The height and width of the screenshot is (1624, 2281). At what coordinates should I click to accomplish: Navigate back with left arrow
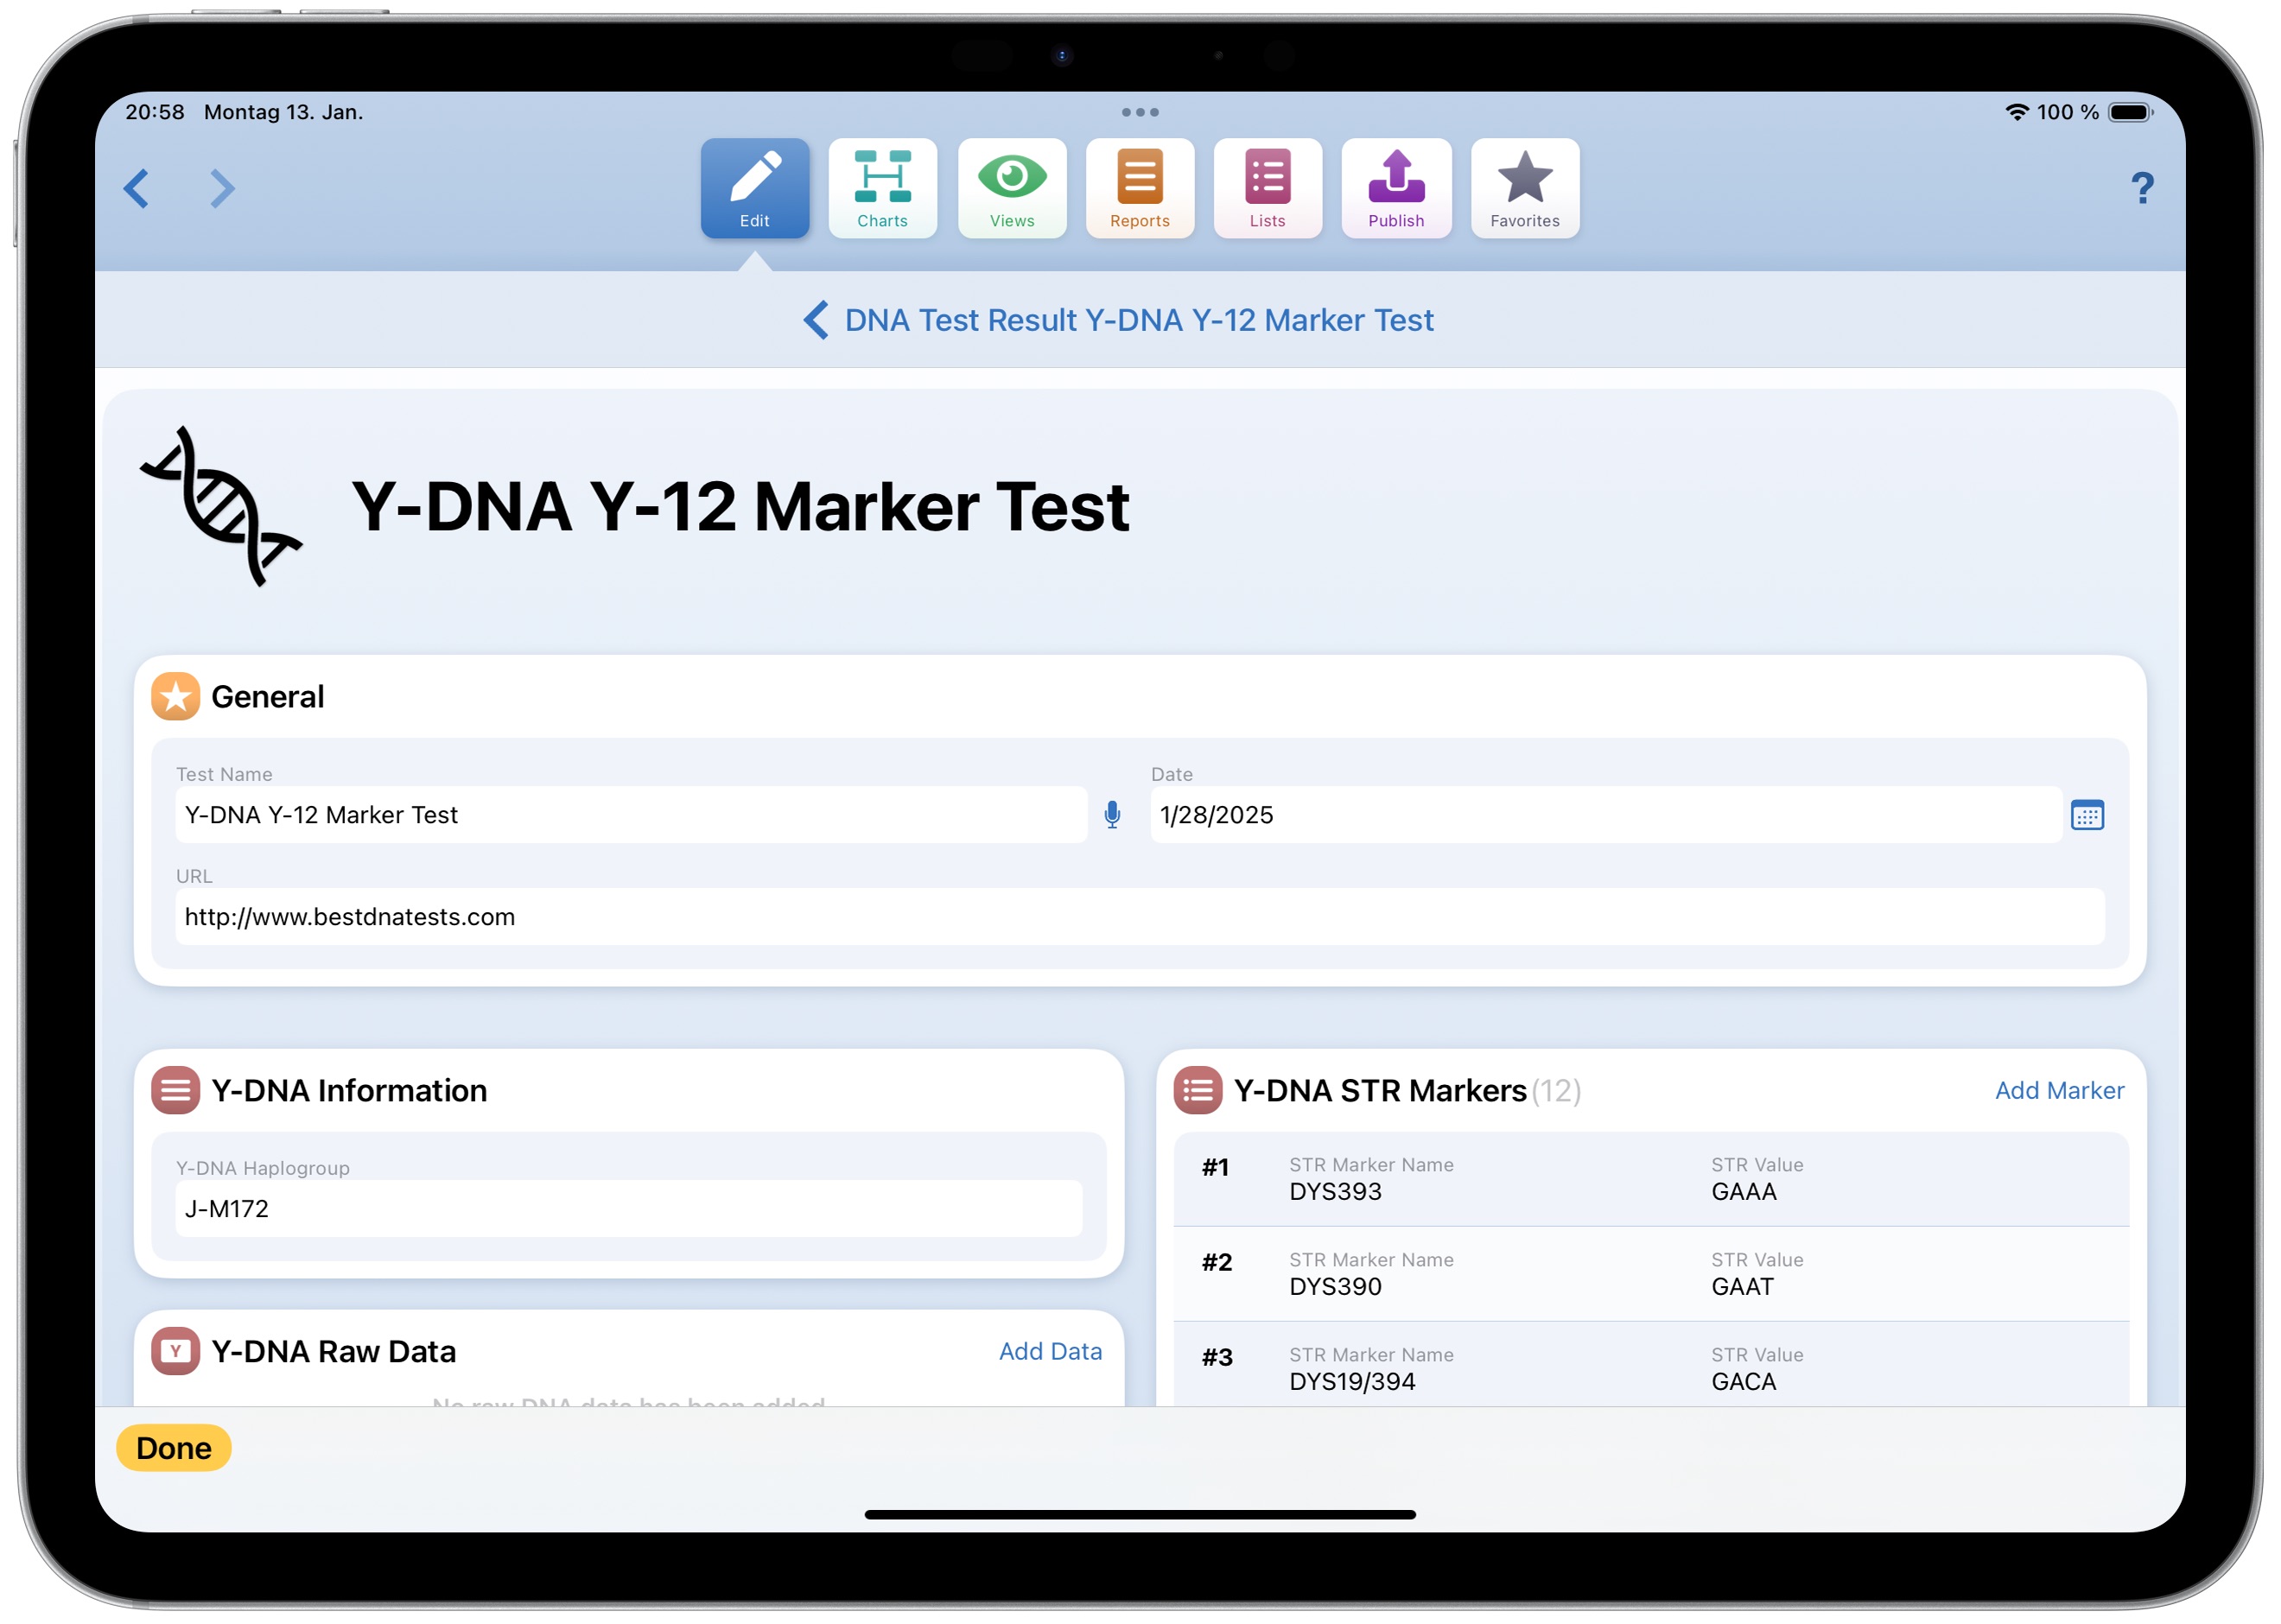[137, 188]
